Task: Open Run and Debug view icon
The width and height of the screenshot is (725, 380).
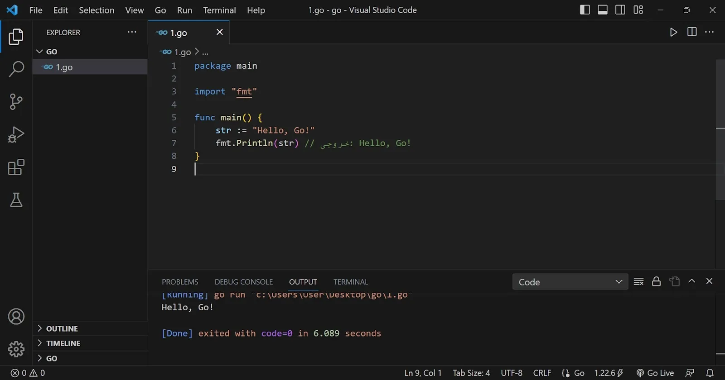Action: point(16,134)
